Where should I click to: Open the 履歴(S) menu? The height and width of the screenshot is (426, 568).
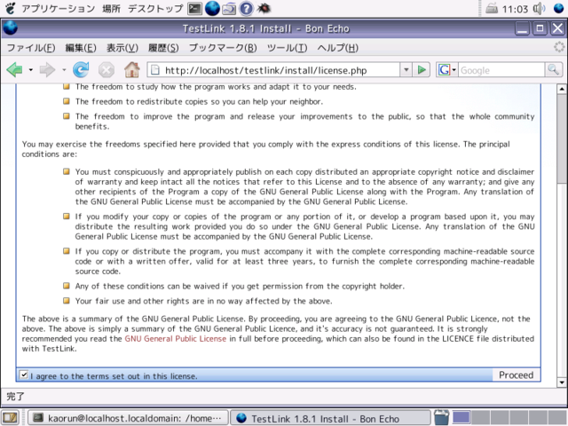[x=163, y=48]
